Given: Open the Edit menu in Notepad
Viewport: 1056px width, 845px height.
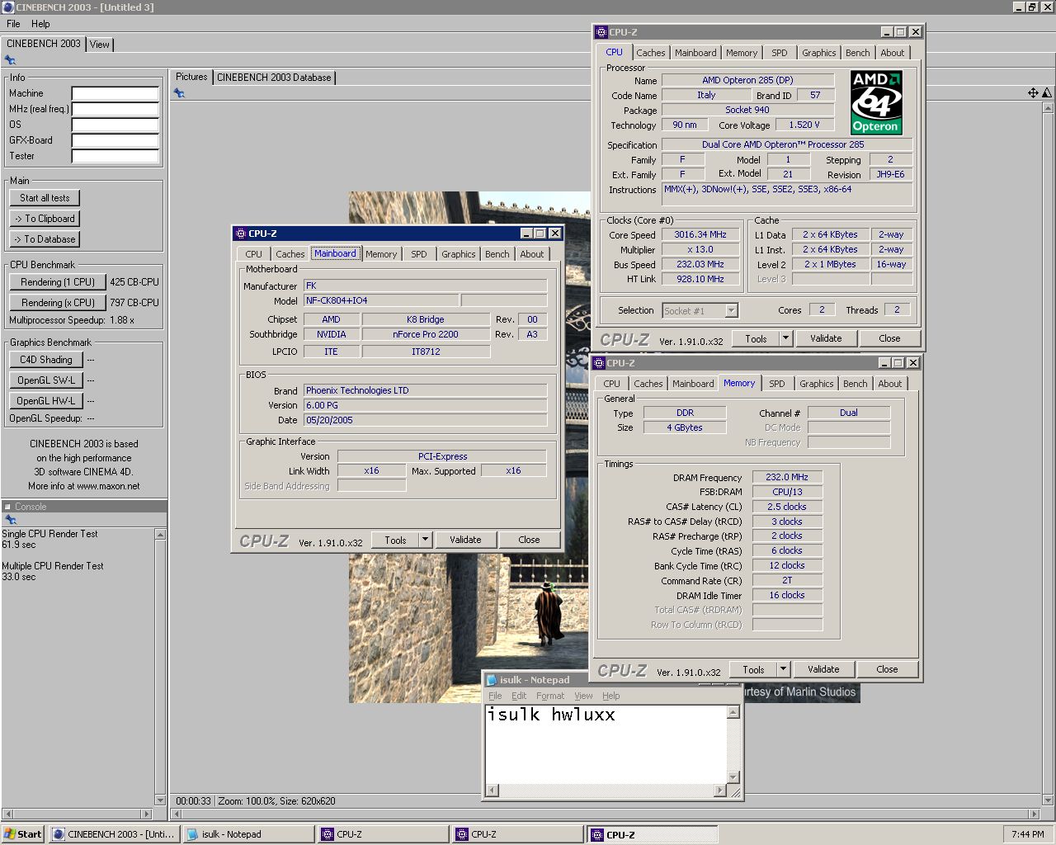Looking at the screenshot, I should [x=519, y=696].
